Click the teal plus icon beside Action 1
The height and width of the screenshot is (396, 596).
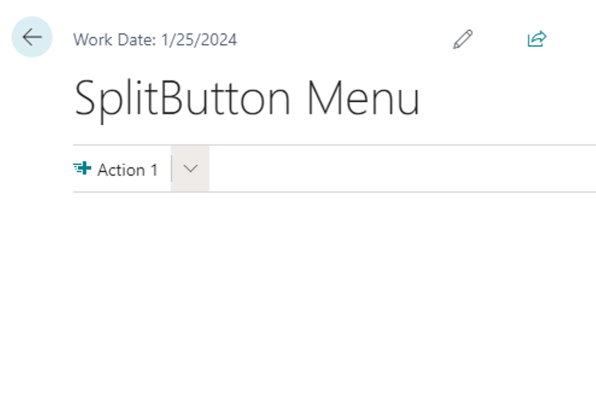point(82,169)
